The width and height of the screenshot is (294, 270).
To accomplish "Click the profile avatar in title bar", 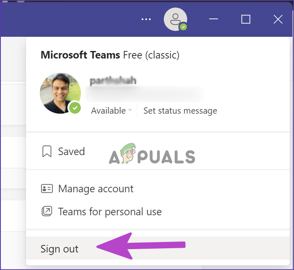I will (x=175, y=19).
